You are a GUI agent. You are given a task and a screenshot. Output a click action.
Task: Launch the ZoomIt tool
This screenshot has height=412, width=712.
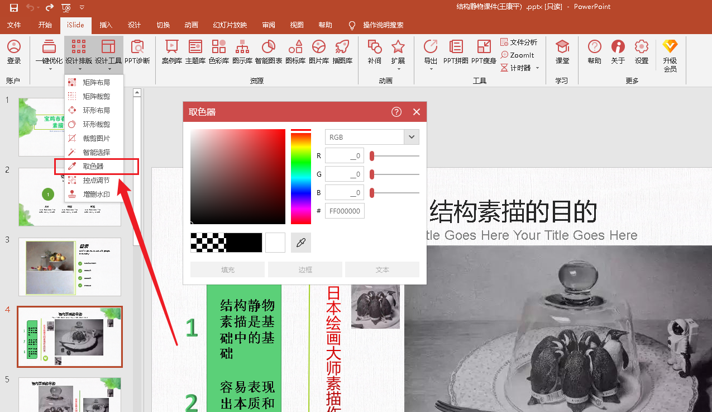[x=518, y=55]
